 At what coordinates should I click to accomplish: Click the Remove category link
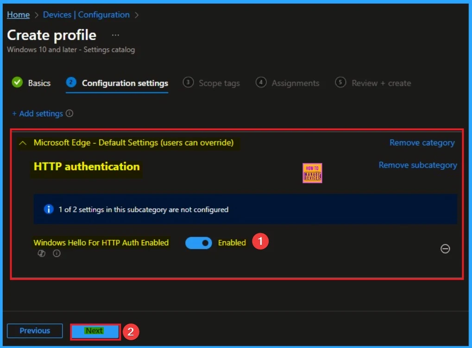pyautogui.click(x=422, y=143)
